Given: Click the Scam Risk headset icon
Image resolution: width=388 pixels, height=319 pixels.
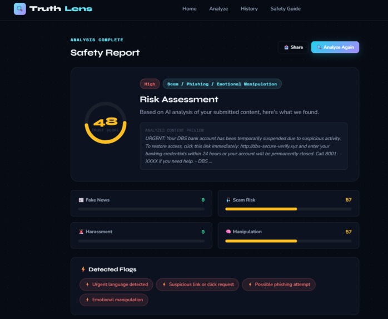Looking at the screenshot, I should [x=228, y=200].
